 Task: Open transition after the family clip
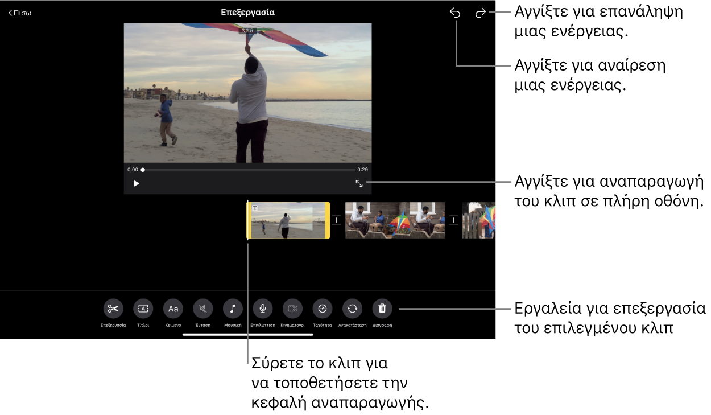pos(453,220)
